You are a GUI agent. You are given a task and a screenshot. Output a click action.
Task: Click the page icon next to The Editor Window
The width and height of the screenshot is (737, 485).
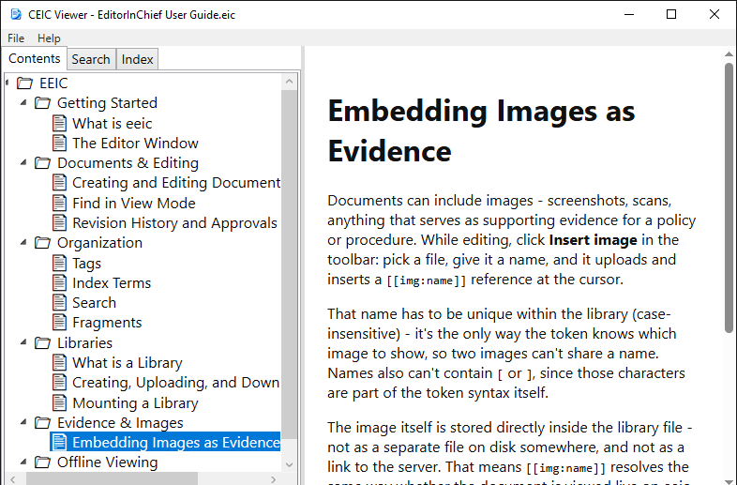click(59, 143)
